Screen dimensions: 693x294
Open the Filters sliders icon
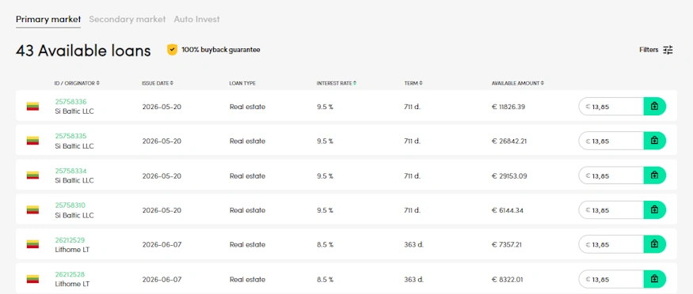[x=668, y=50]
